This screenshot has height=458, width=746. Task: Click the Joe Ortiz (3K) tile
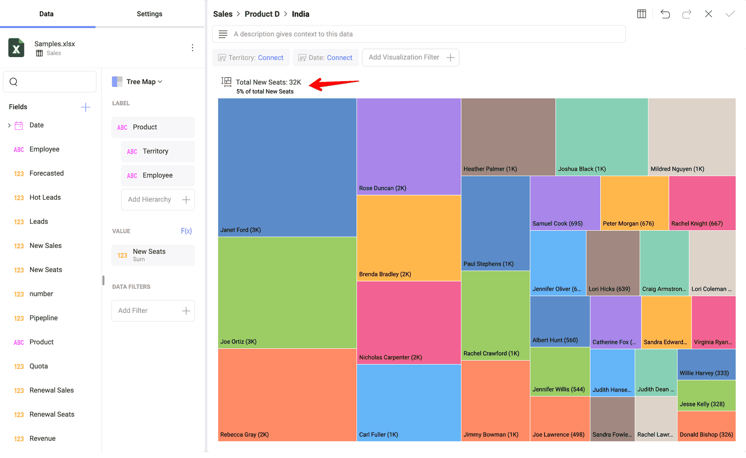[287, 293]
